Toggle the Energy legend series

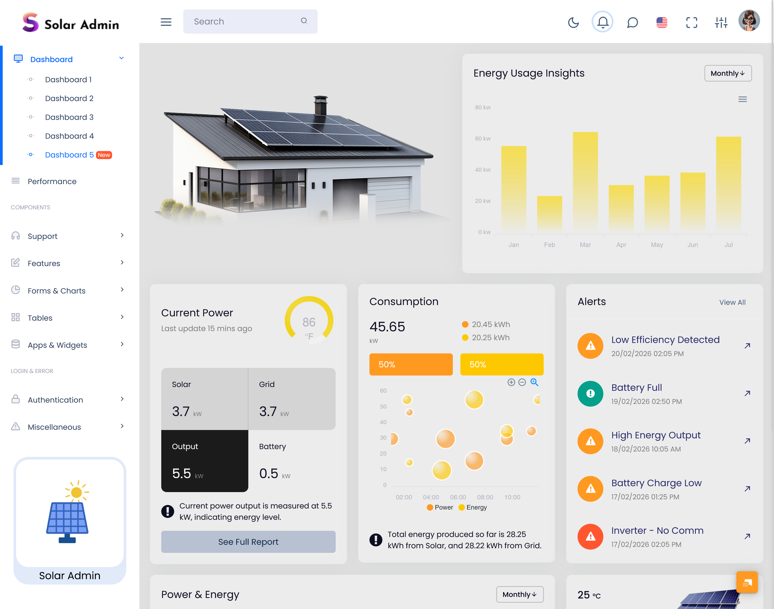click(472, 507)
